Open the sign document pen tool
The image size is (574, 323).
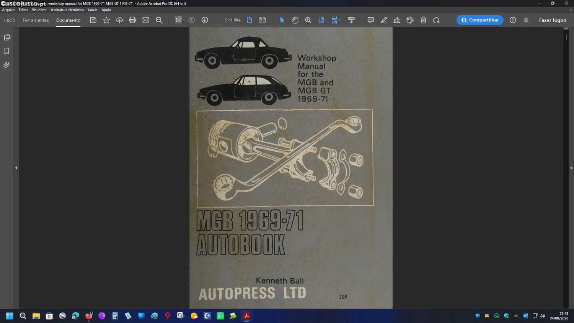[397, 20]
